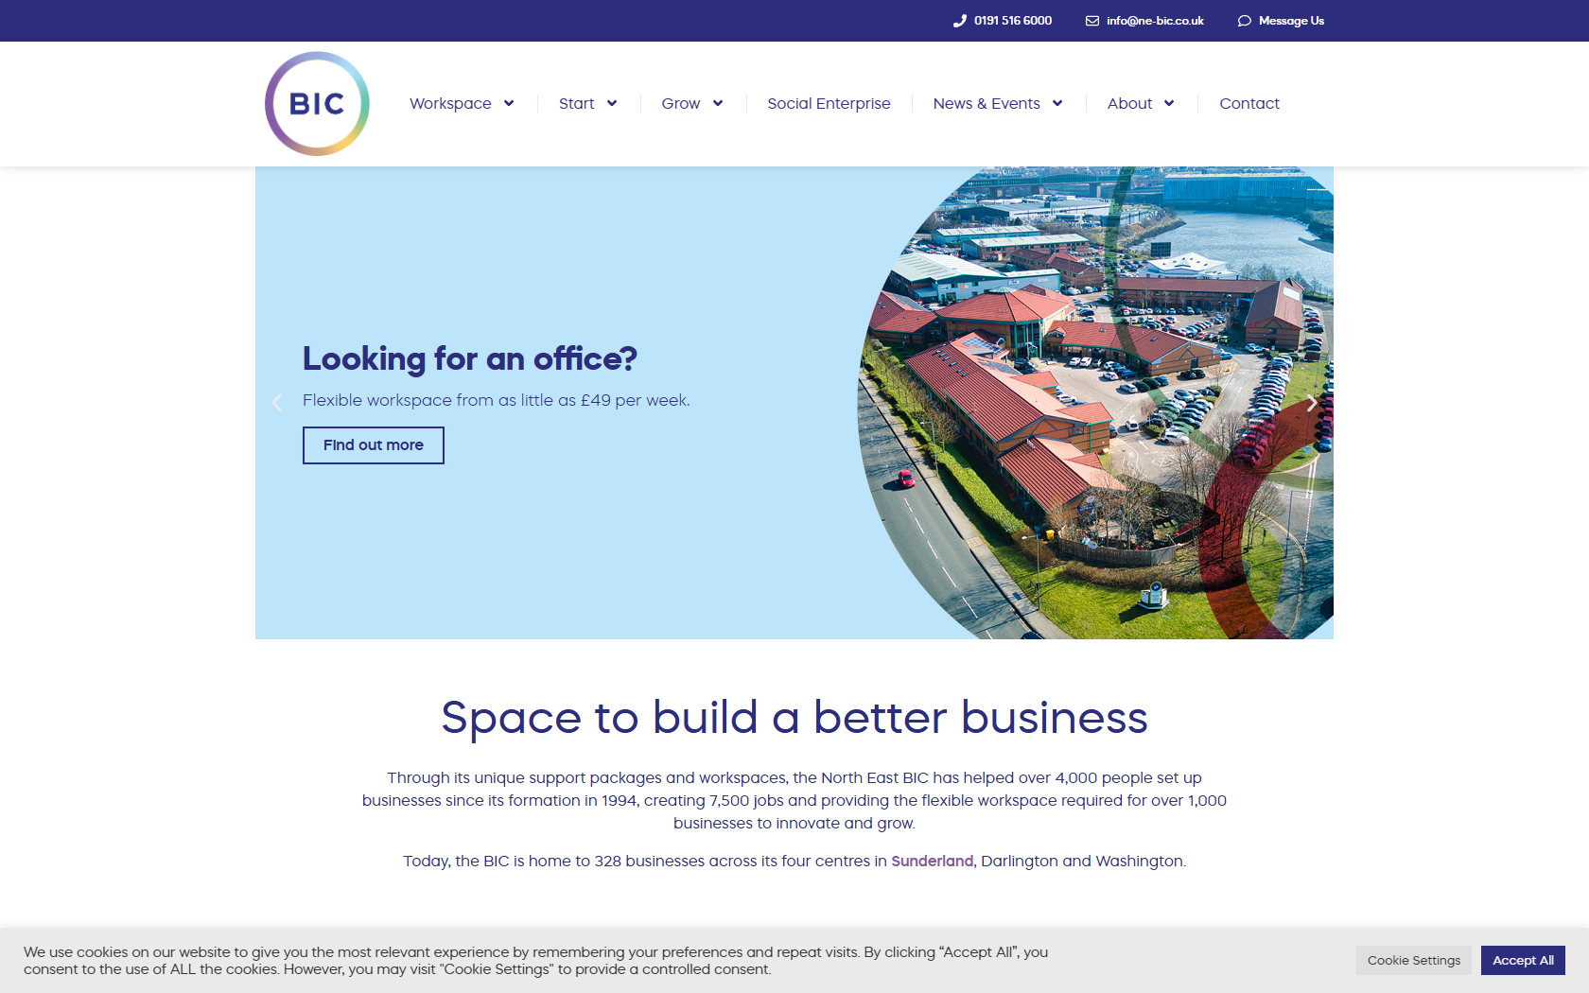Click the speech bubble Message Us icon
Screen dimensions: 1589x993
1244,21
